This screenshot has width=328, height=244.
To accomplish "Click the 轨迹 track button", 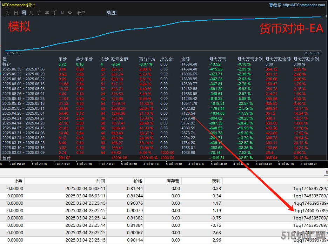I will 112,13.
